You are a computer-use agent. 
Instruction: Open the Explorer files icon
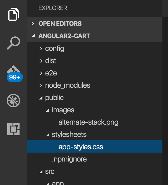(13, 14)
